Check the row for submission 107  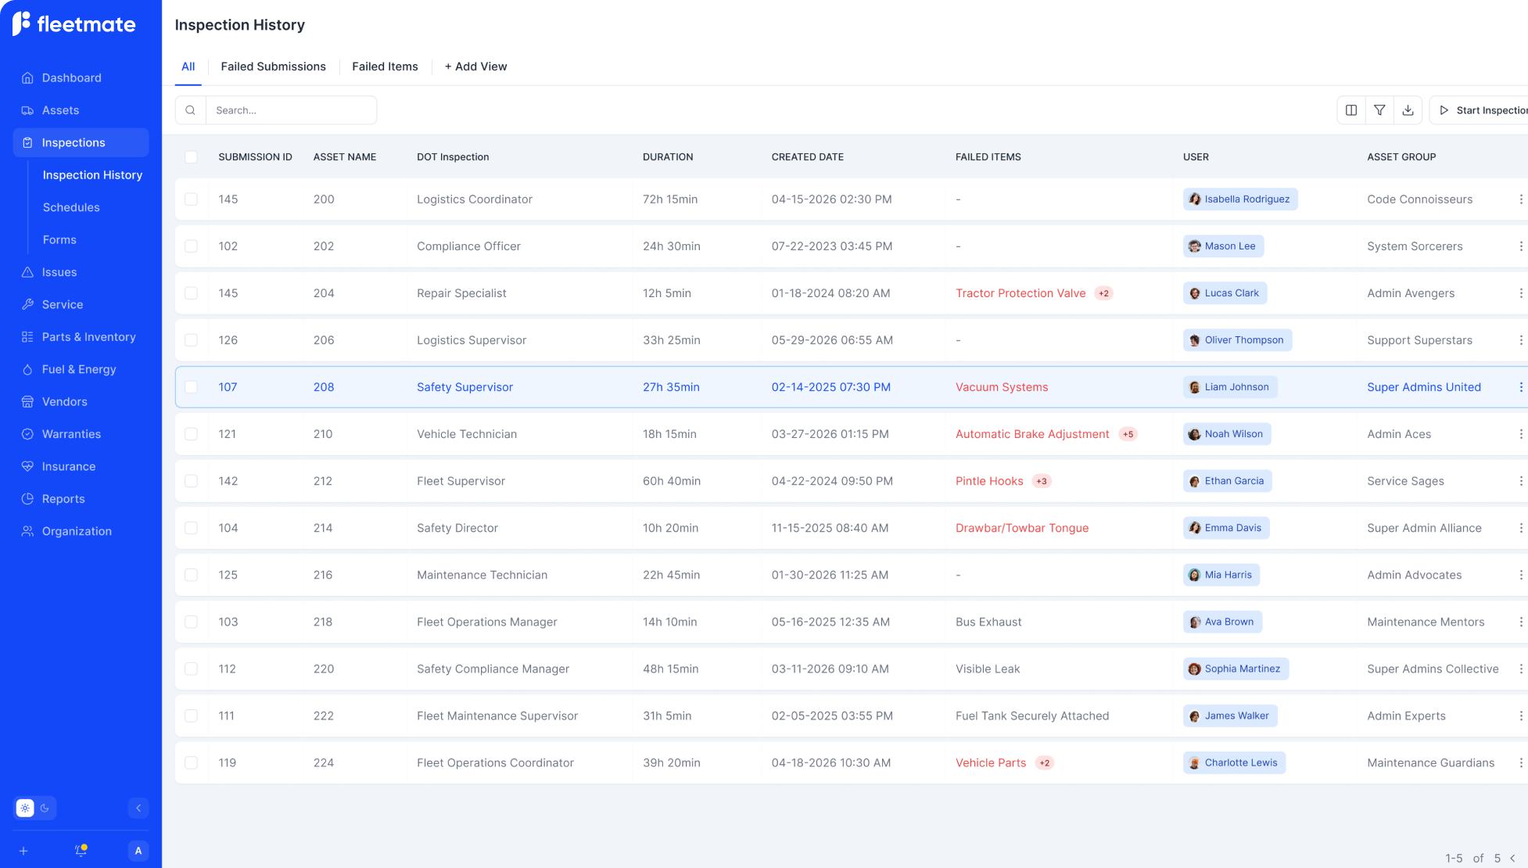191,387
